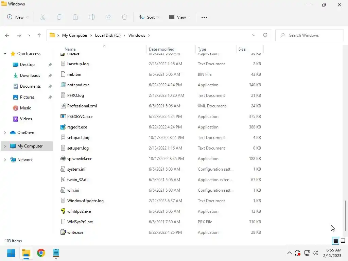Image resolution: width=348 pixels, height=261 pixels.
Task: Refresh the Windows folder view
Action: point(265,35)
